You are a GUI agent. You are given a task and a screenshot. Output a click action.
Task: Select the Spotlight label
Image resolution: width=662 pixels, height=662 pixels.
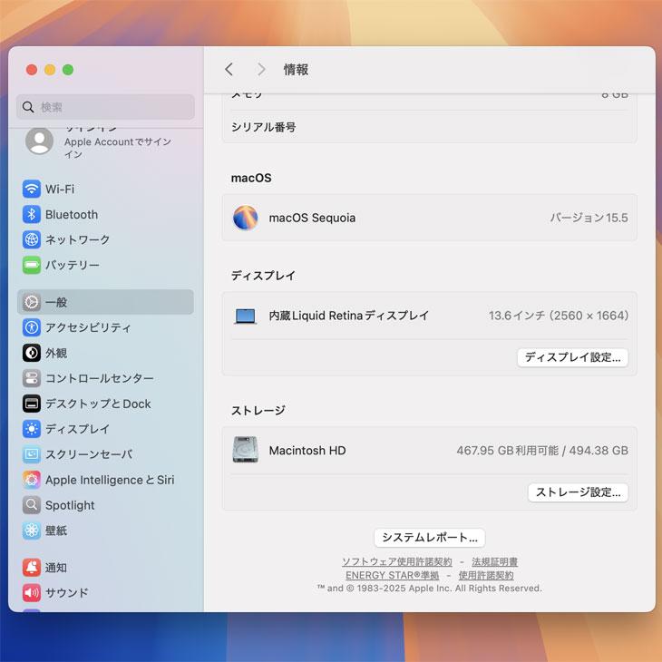[70, 505]
